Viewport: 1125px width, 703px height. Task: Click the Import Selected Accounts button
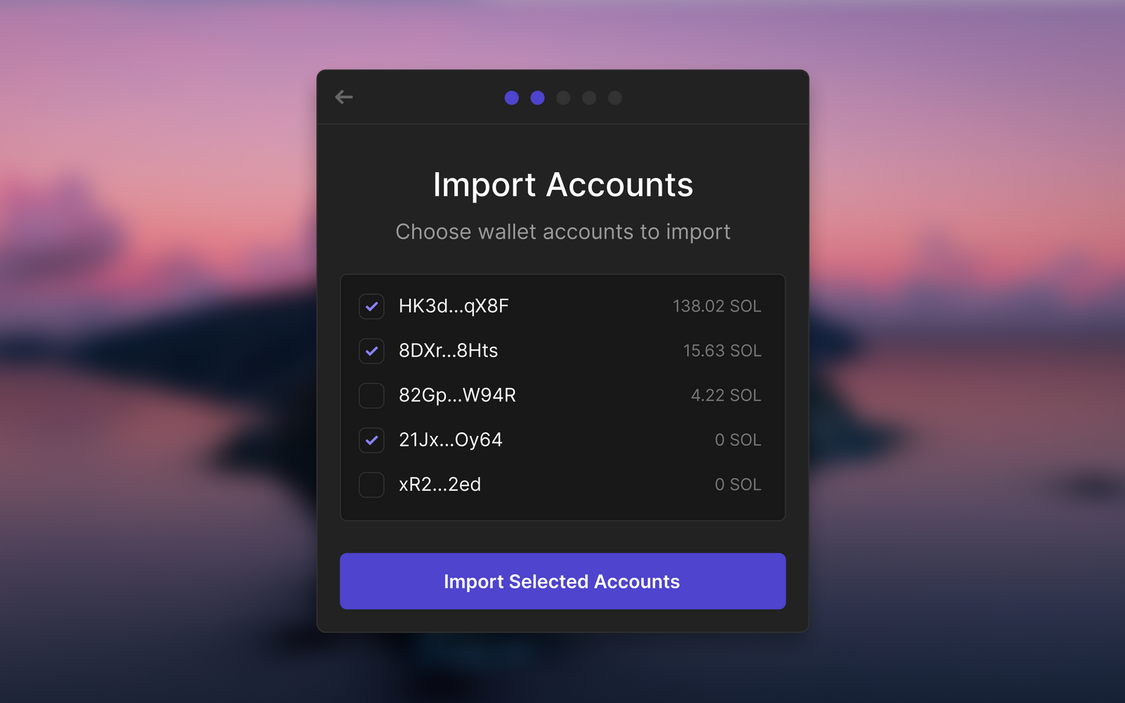(x=562, y=581)
